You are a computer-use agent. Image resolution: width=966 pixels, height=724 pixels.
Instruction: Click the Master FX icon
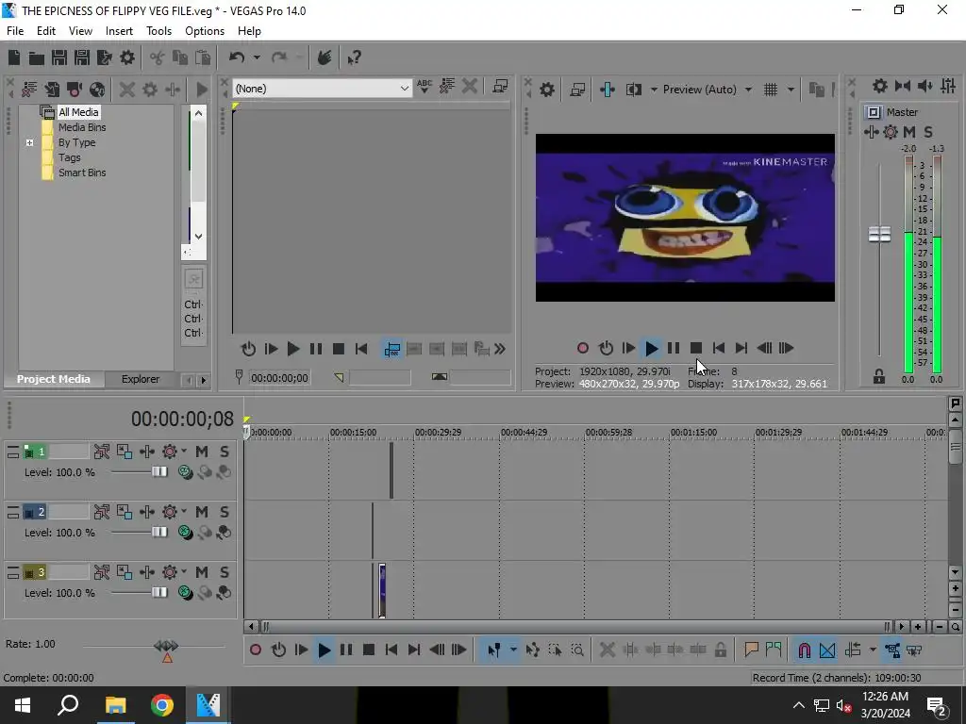(871, 132)
